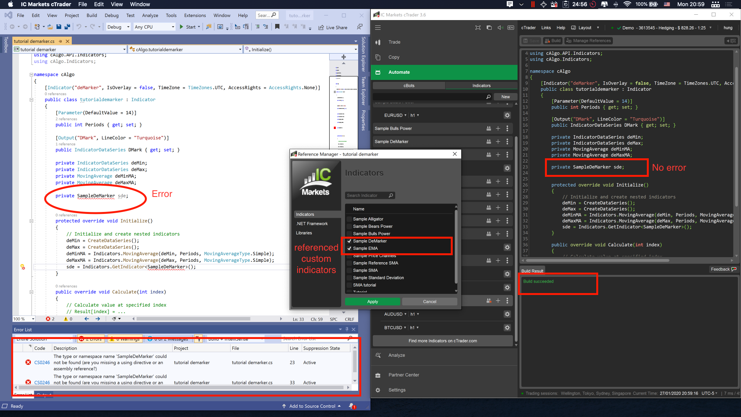Screen dimensions: 741x417
Task: Click Visual Studio notifications bell icon
Action: point(352,406)
